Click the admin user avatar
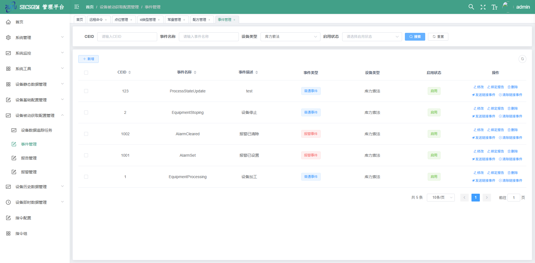 [x=507, y=7]
